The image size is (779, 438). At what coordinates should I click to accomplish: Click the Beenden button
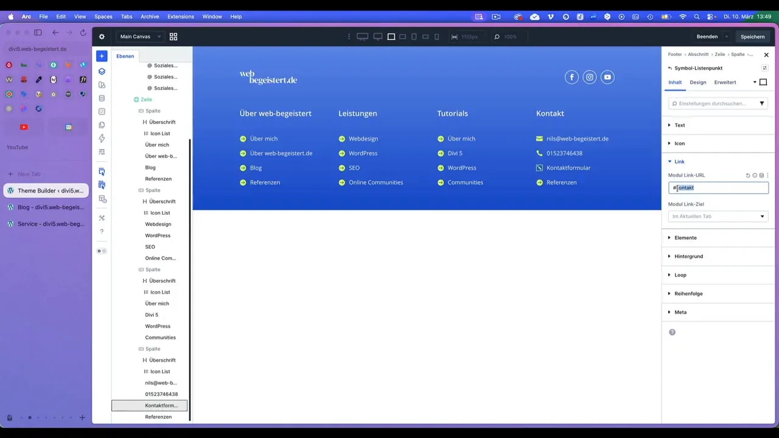(707, 36)
